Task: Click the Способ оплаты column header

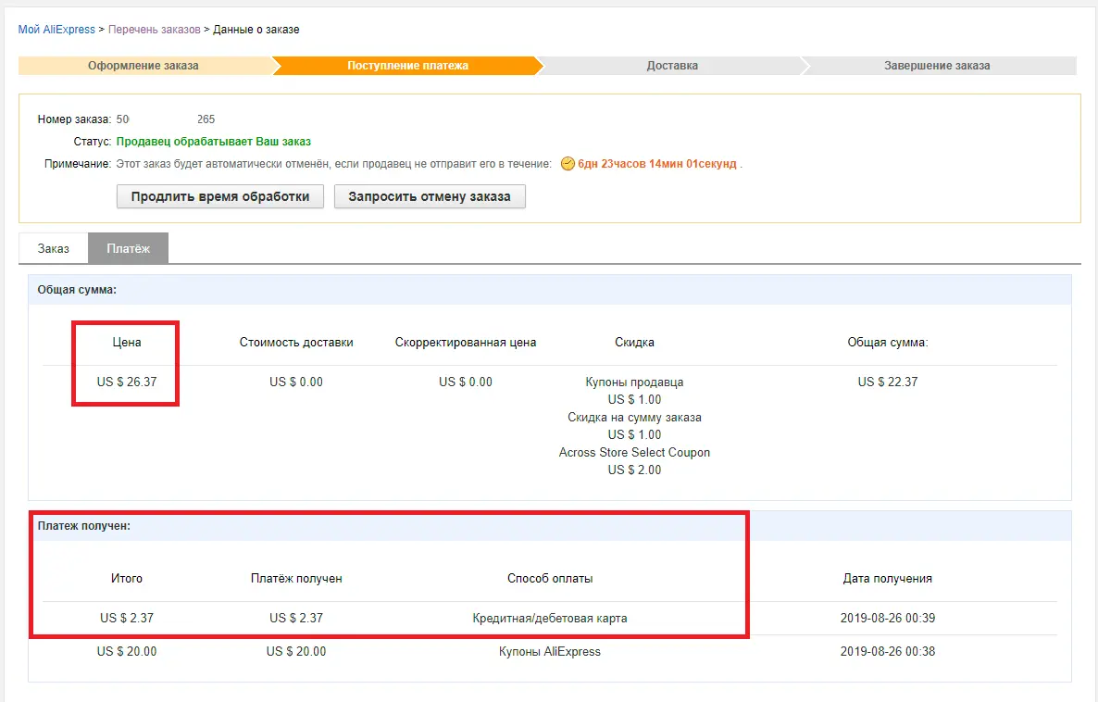Action: (550, 579)
